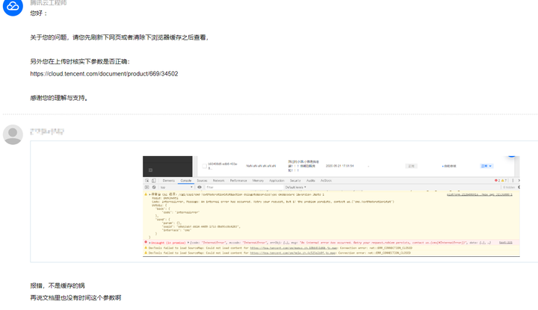Image resolution: width=538 pixels, height=310 pixels.
Task: Switch to Security tab in embedded DevTools
Action: (x=295, y=180)
